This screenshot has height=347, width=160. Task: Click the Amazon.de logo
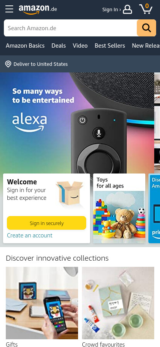pos(38,9)
